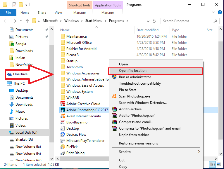Click the OneDrive cloud icon in sidebar
The height and width of the screenshot is (169, 224).
coord(9,74)
